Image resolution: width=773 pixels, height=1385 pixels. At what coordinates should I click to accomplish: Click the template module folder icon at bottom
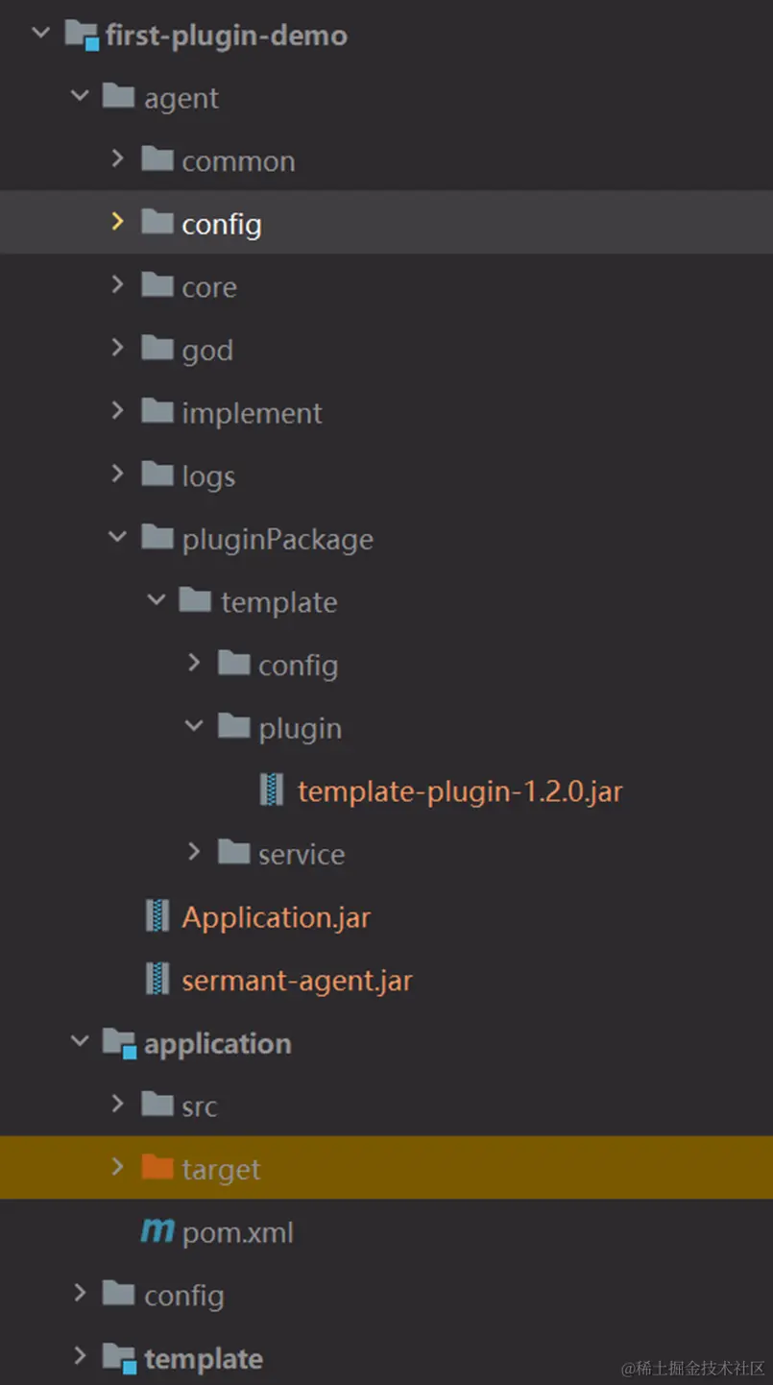point(119,1357)
